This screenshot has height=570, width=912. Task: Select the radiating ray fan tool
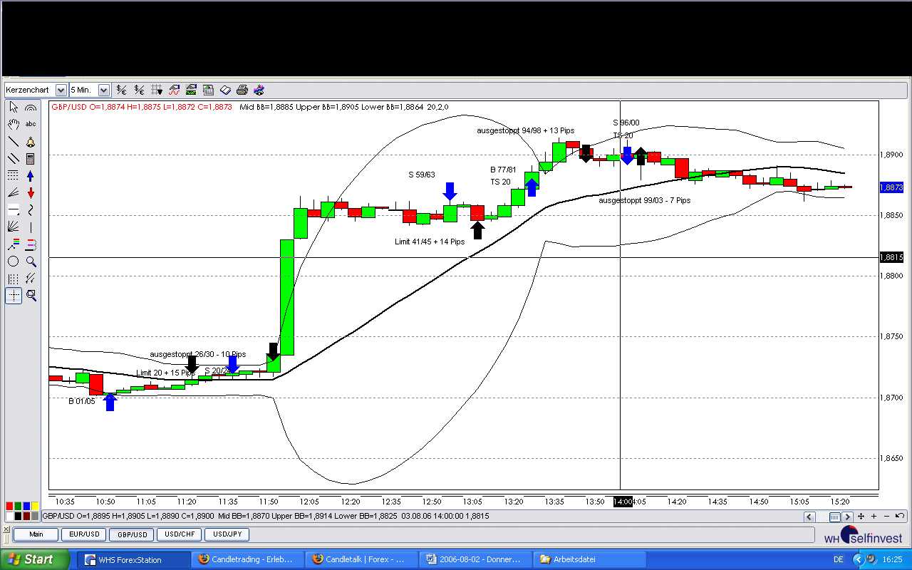pyautogui.click(x=14, y=227)
